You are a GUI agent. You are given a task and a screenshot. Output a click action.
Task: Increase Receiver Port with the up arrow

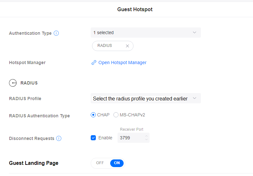tap(146, 136)
